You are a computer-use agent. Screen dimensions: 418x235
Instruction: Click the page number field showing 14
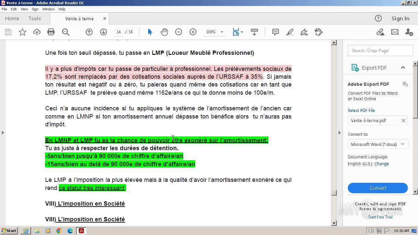point(119,32)
